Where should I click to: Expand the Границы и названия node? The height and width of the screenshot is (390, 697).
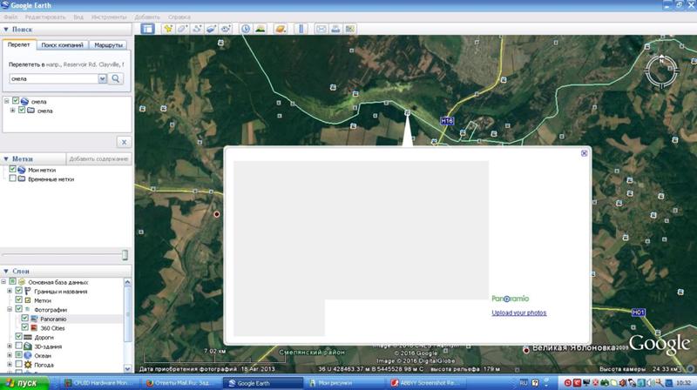[10, 291]
